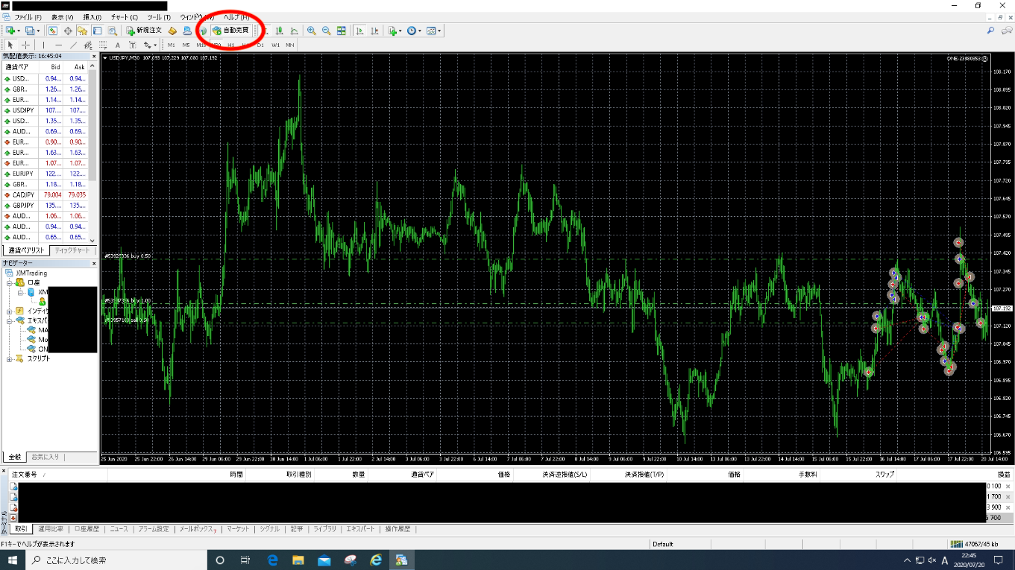Open the New Chart dropdown arrow
The height and width of the screenshot is (570, 1015).
(19, 31)
